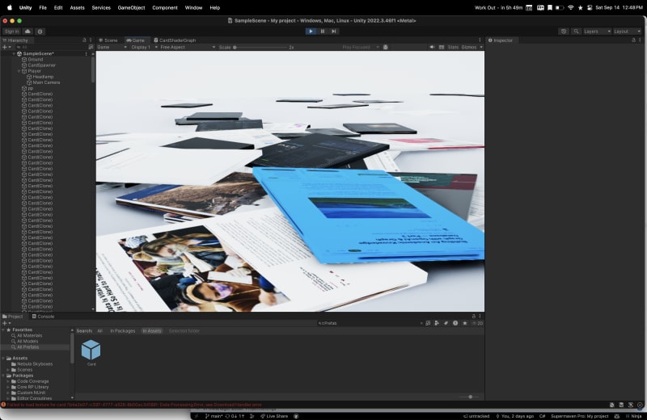Open Unity global search magnifier
Screen dimensions: 647x420
[x=576, y=31]
